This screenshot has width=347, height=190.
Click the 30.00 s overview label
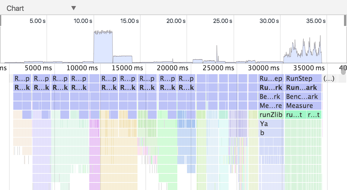point(269,21)
